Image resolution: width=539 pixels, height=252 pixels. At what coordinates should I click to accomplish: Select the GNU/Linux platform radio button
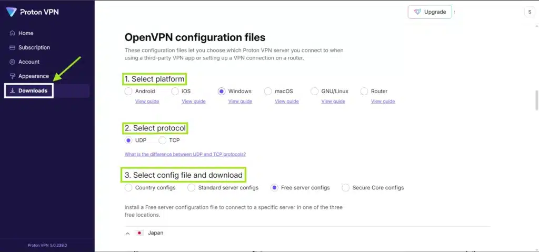pos(314,92)
